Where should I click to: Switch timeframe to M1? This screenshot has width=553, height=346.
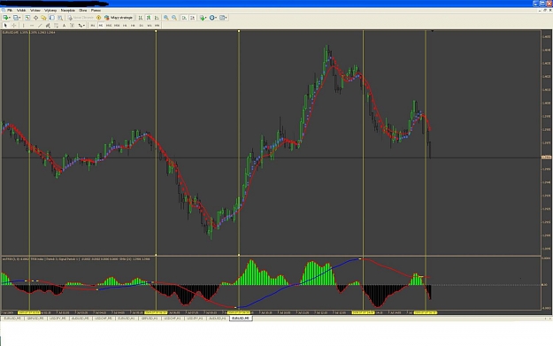93,26
